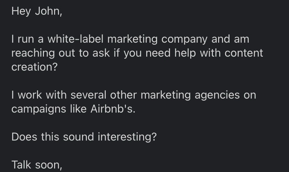This screenshot has width=289, height=172.
Task: Click the words 'content' at line end
Action: pyautogui.click(x=244, y=53)
